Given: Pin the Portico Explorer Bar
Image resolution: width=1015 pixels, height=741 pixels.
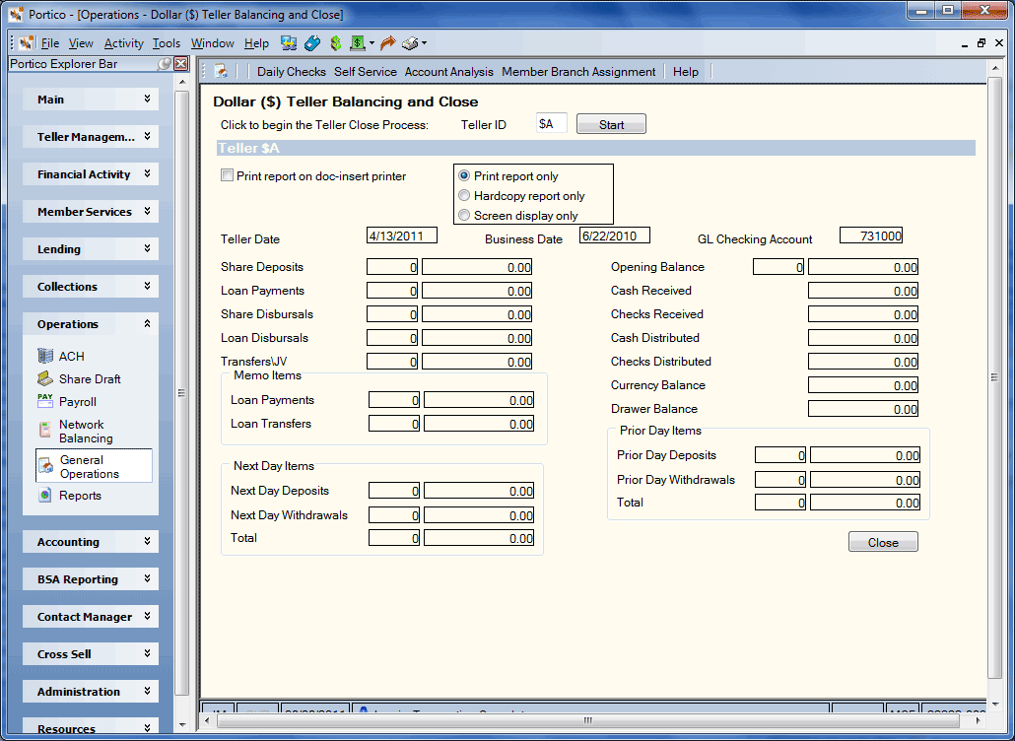Looking at the screenshot, I should coord(165,63).
